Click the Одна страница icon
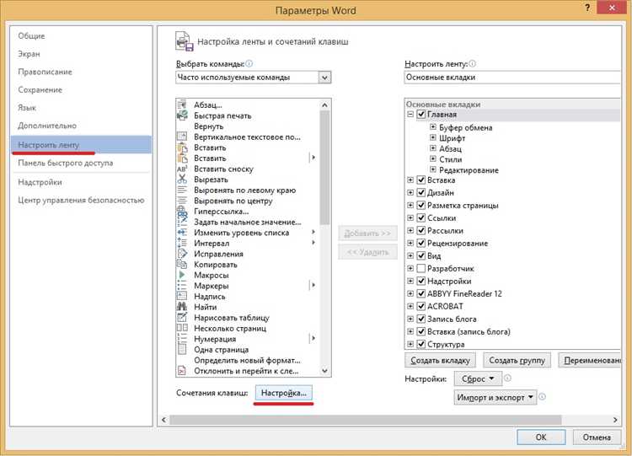 [182, 349]
